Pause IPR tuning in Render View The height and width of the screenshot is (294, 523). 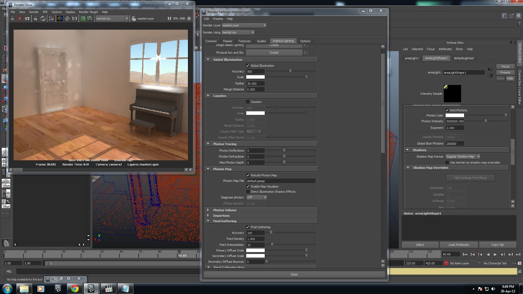[x=169, y=19]
